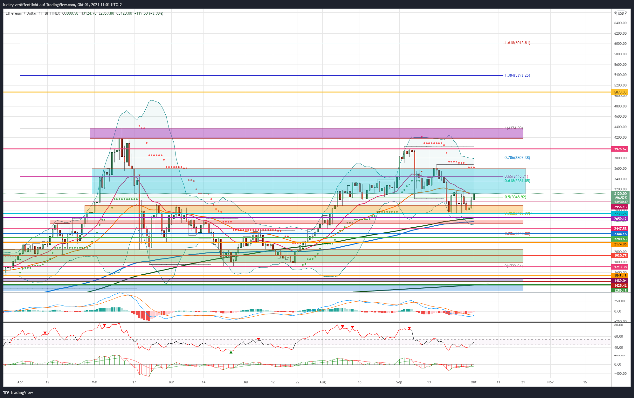
Task: Select the 0.786(3807.38) Fibonacci label
Action: (x=517, y=158)
